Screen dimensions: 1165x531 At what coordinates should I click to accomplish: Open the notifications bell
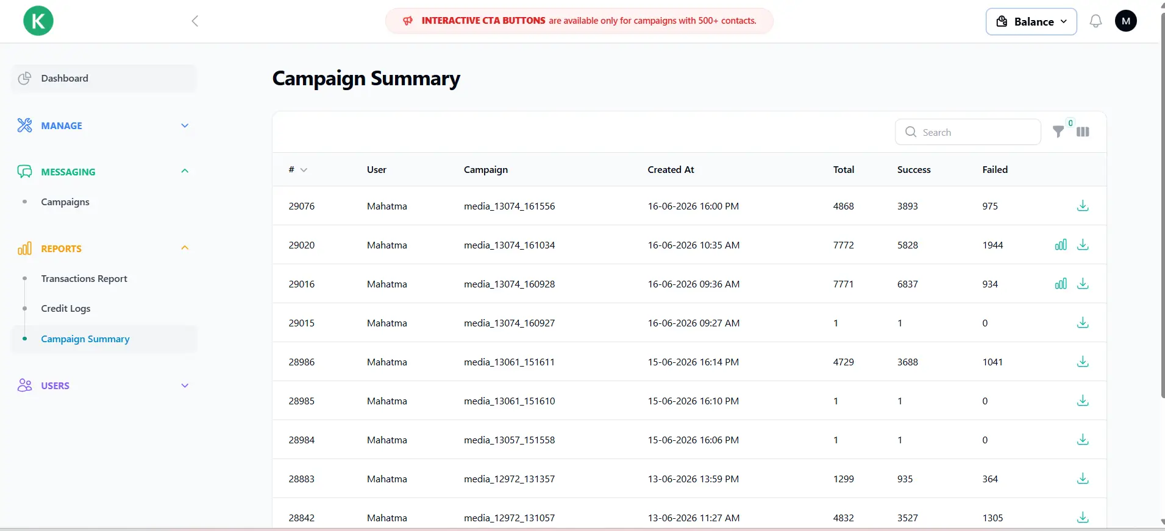pyautogui.click(x=1096, y=21)
